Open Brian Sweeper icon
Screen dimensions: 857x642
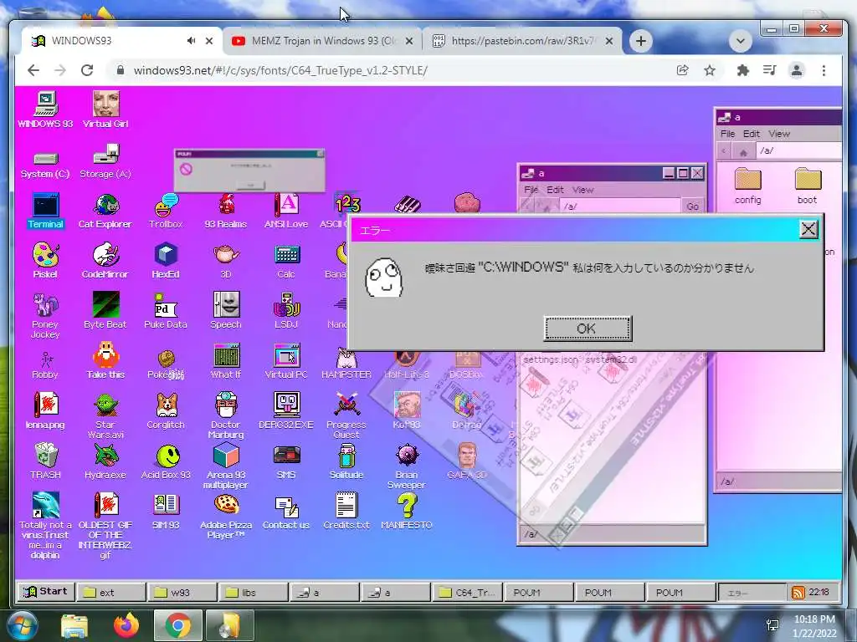(x=406, y=466)
